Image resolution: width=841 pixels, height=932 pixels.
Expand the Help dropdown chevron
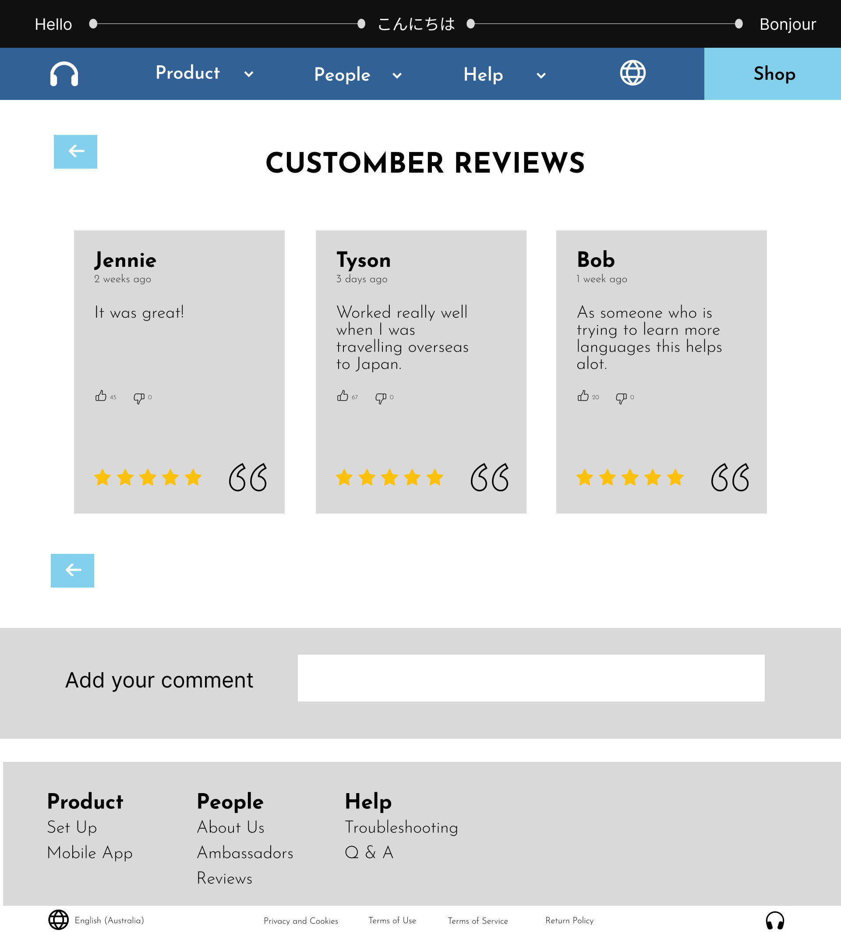coord(541,75)
